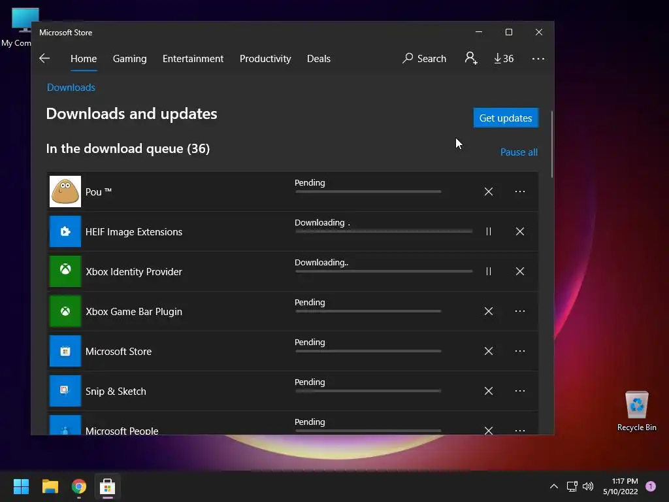Click the HEIF Image Extensions icon

65,231
